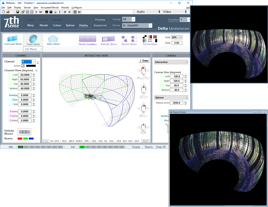Open the Timeline number dropdown
268x207 pixels.
185,20
